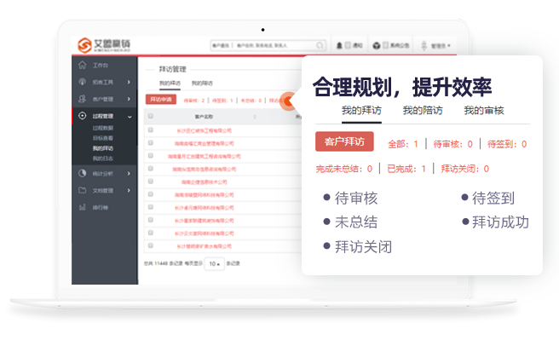Screen dimensions: 559x340
Task: Open the page size dropdown showing 10
Action: (x=214, y=263)
